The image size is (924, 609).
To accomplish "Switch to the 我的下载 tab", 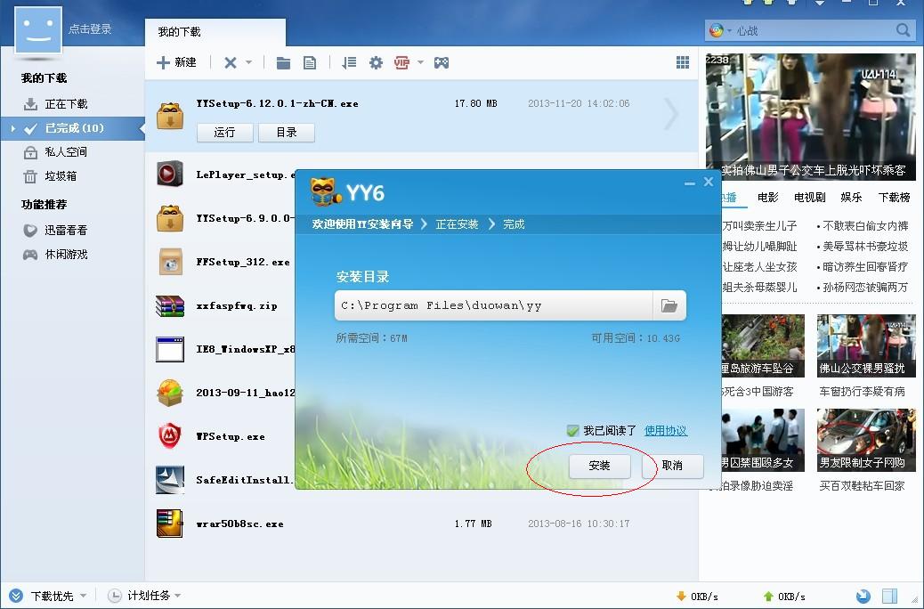I will click(x=215, y=32).
